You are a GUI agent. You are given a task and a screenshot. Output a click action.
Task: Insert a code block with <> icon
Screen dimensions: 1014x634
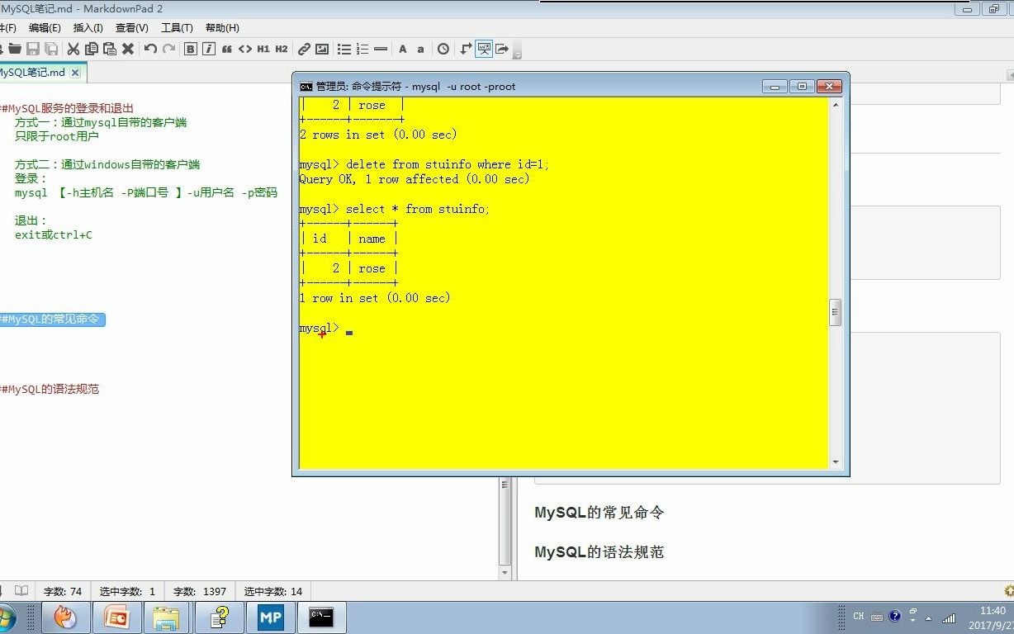tap(245, 49)
